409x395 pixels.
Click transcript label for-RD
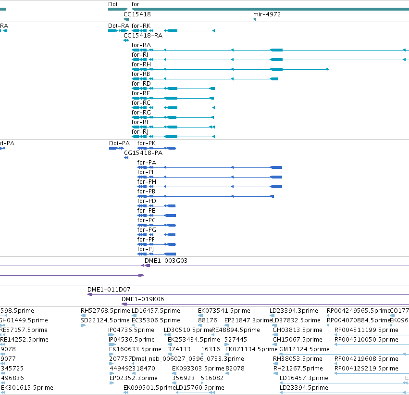(x=141, y=84)
